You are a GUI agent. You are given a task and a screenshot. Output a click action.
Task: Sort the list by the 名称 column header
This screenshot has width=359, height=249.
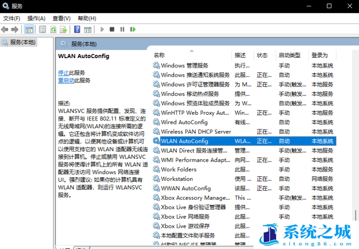point(159,55)
